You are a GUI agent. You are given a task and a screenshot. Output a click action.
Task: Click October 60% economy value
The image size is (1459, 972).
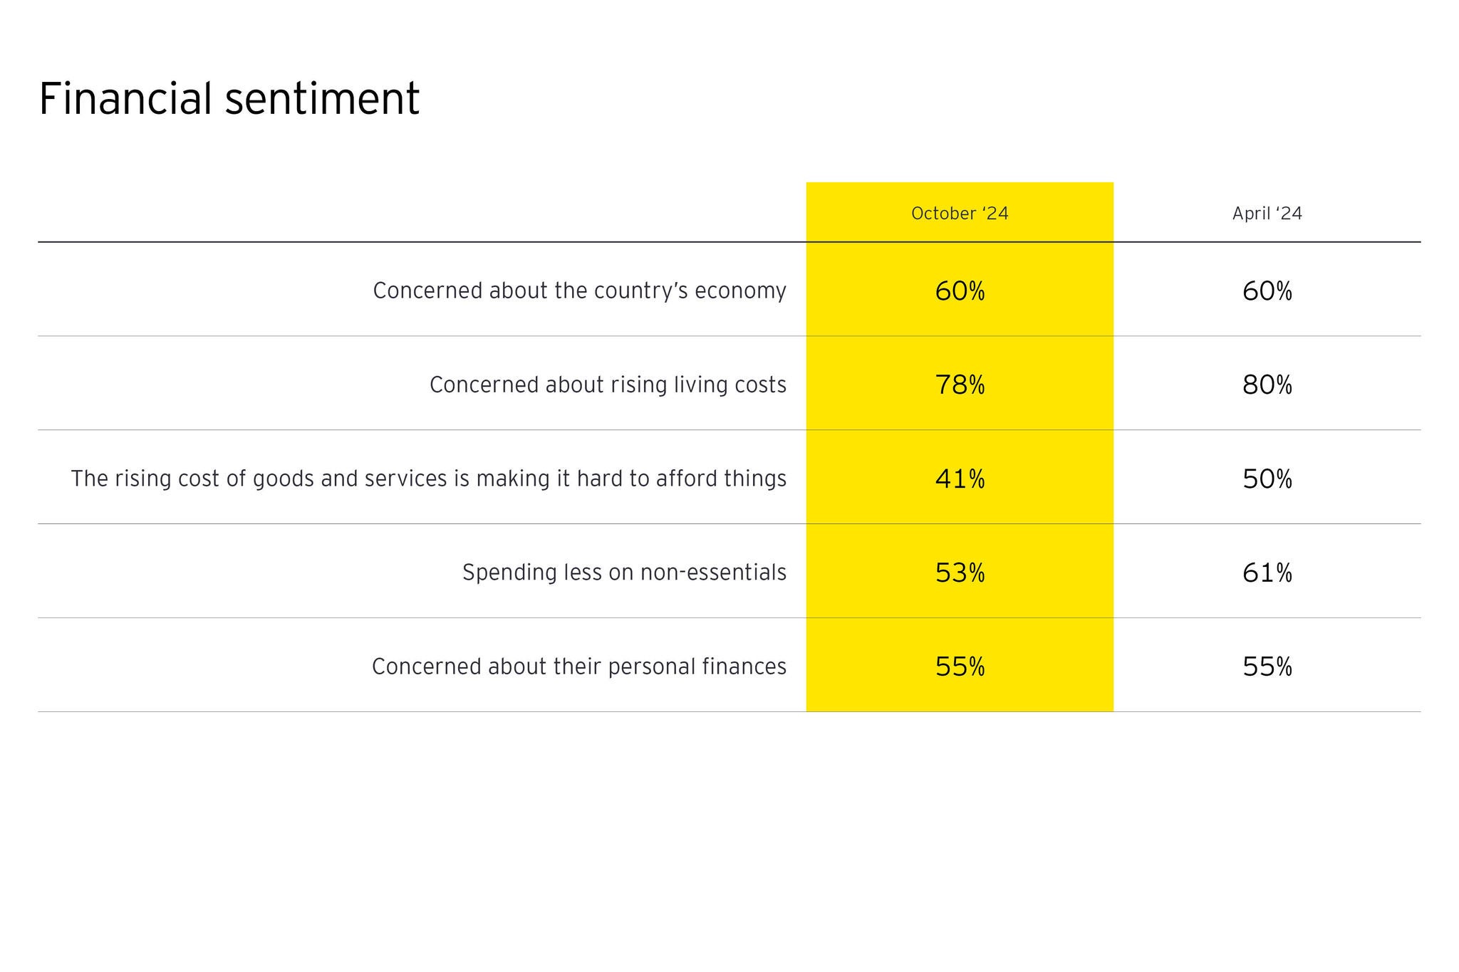click(960, 291)
